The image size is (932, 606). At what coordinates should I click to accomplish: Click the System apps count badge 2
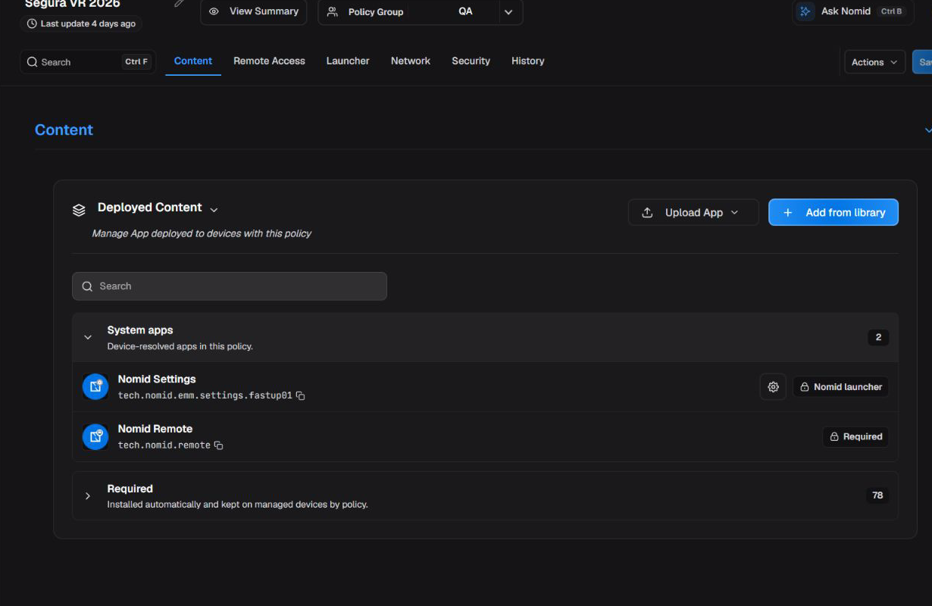tap(878, 337)
